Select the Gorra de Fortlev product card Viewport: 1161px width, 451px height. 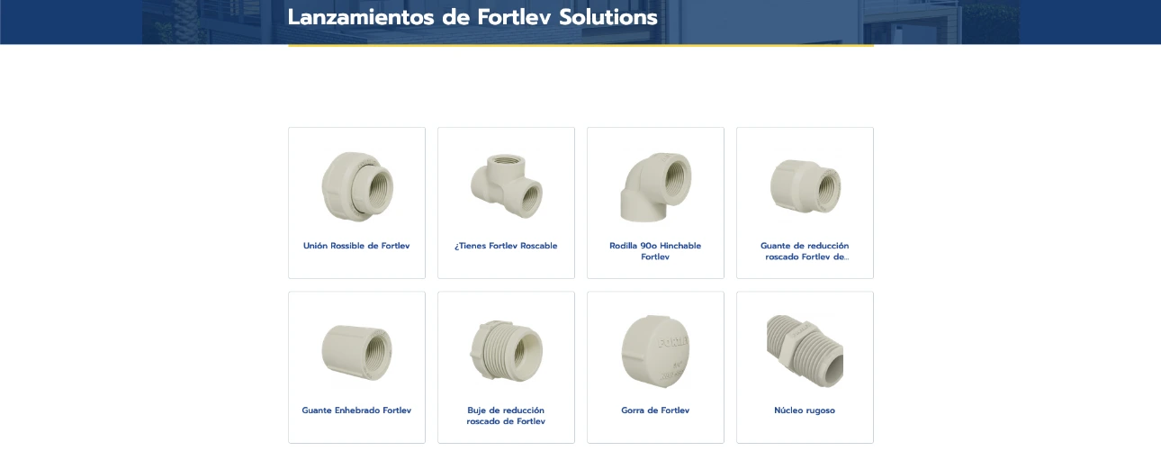coord(655,367)
